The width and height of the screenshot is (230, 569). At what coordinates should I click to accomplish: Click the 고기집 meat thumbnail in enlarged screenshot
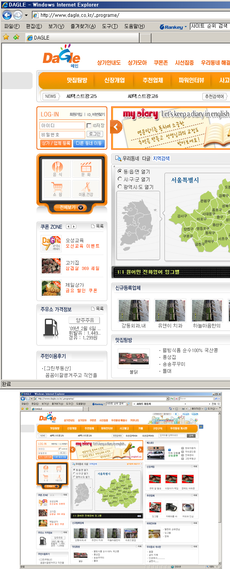tap(51, 266)
